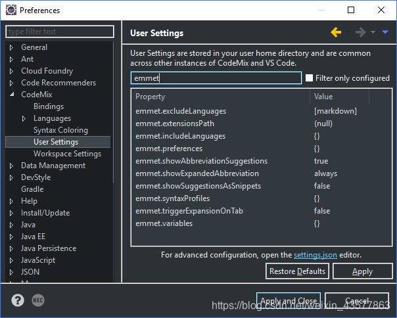The width and height of the screenshot is (397, 318).
Task: Expand the DevStyle node
Action: tap(11, 178)
